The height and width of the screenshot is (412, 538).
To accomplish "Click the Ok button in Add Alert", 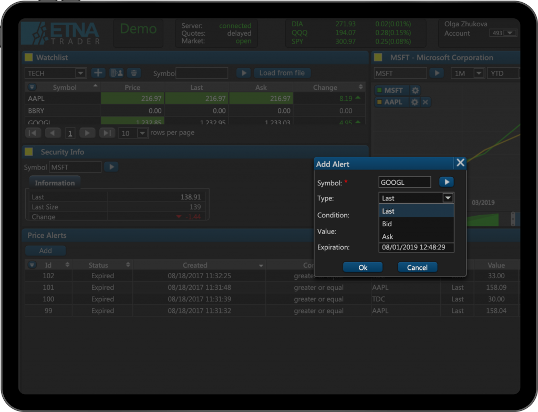I will point(363,267).
